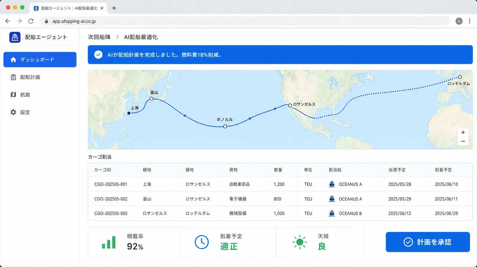Image resolution: width=477 pixels, height=267 pixels.
Task: Click the 割当船 column header
Action: point(335,170)
